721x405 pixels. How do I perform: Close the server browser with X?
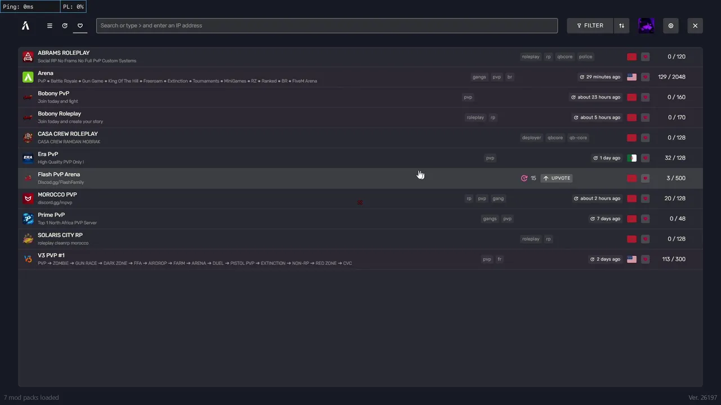click(695, 25)
